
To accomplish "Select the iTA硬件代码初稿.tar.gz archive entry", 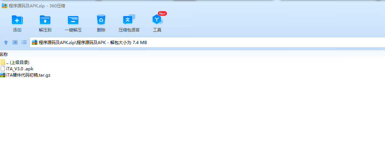I will 25,75.
